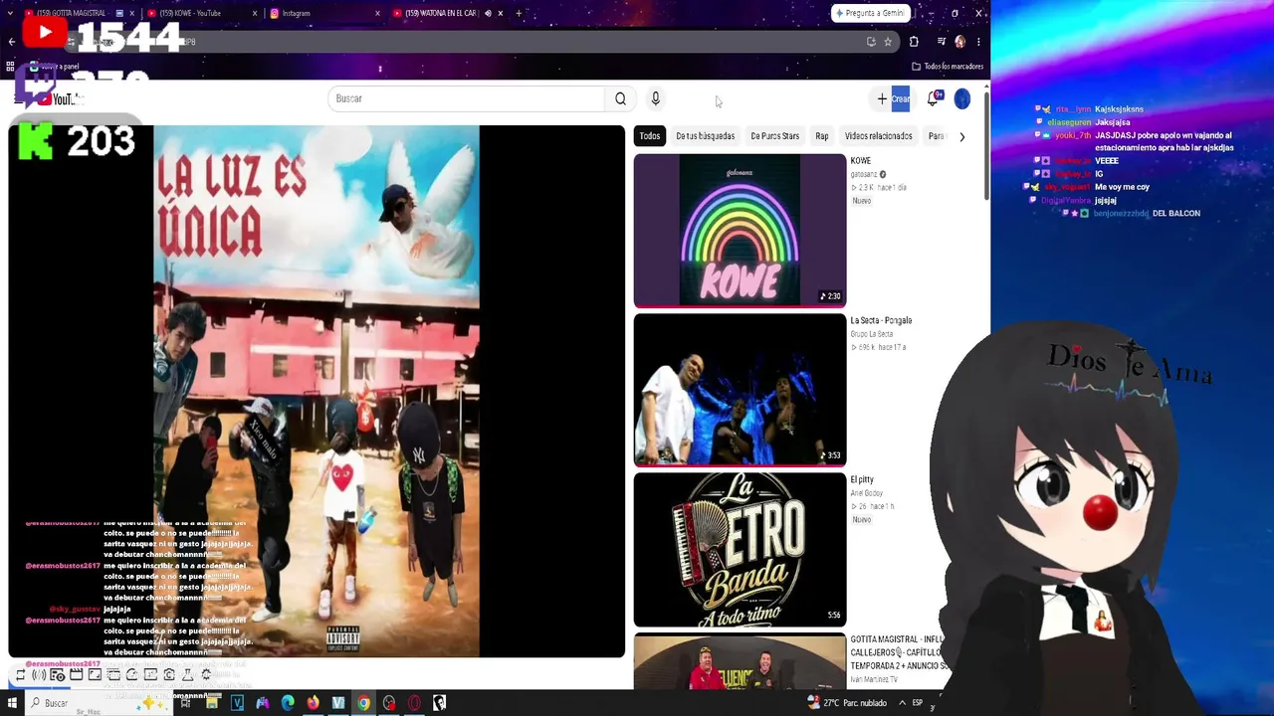Click the clapperboard icon in overlay toolbar

pyautogui.click(x=76, y=675)
